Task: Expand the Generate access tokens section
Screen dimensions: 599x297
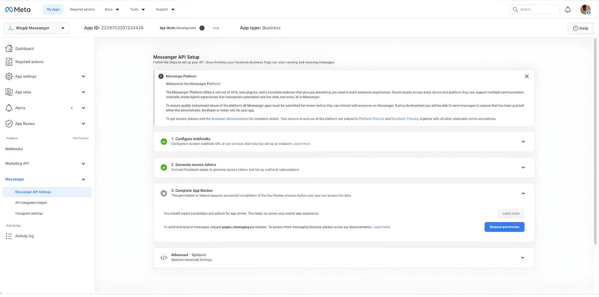Action: pos(523,167)
